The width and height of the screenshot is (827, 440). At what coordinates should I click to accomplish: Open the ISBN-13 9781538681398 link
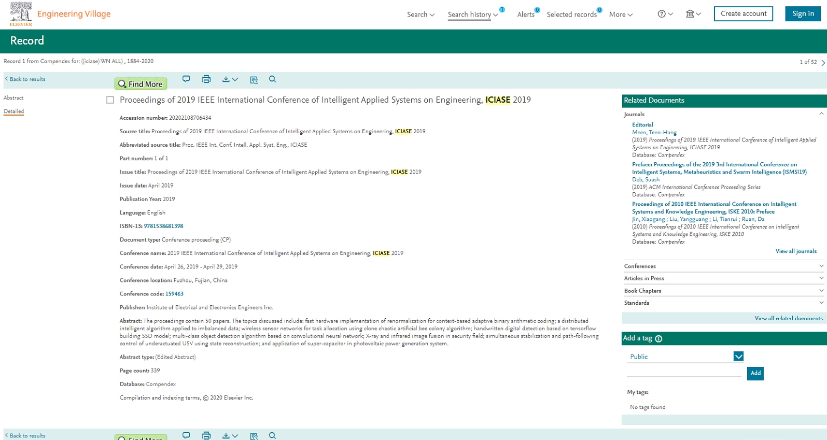tap(163, 226)
